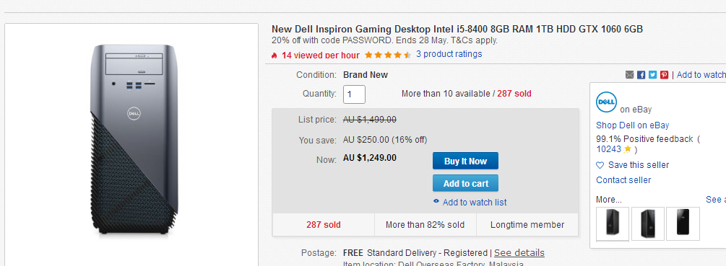Select the third glossy black desktop thumbnail
The image size is (726, 266).
point(683,223)
